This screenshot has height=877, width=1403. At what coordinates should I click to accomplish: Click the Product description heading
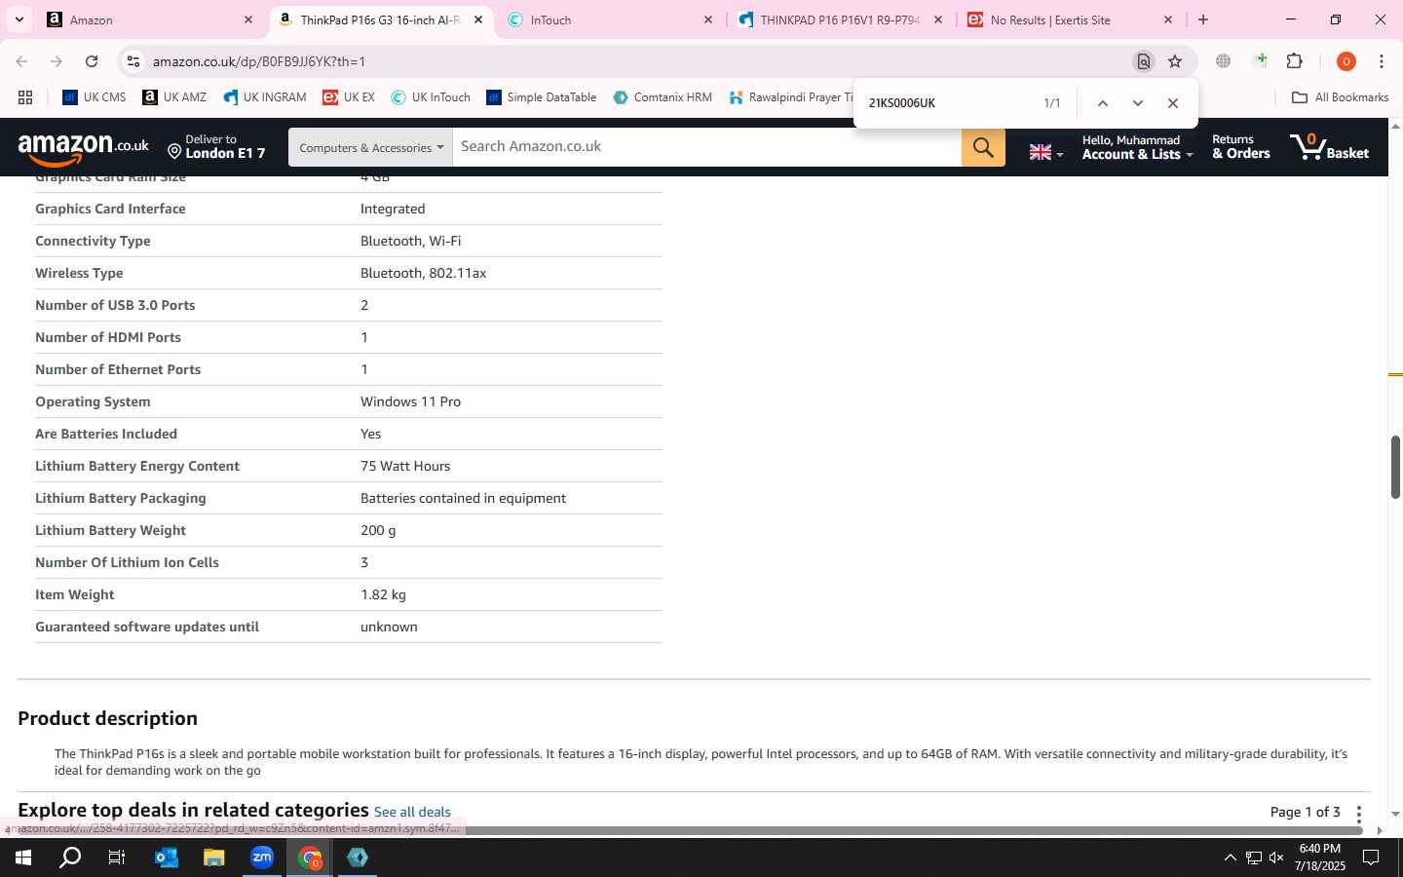[107, 718]
